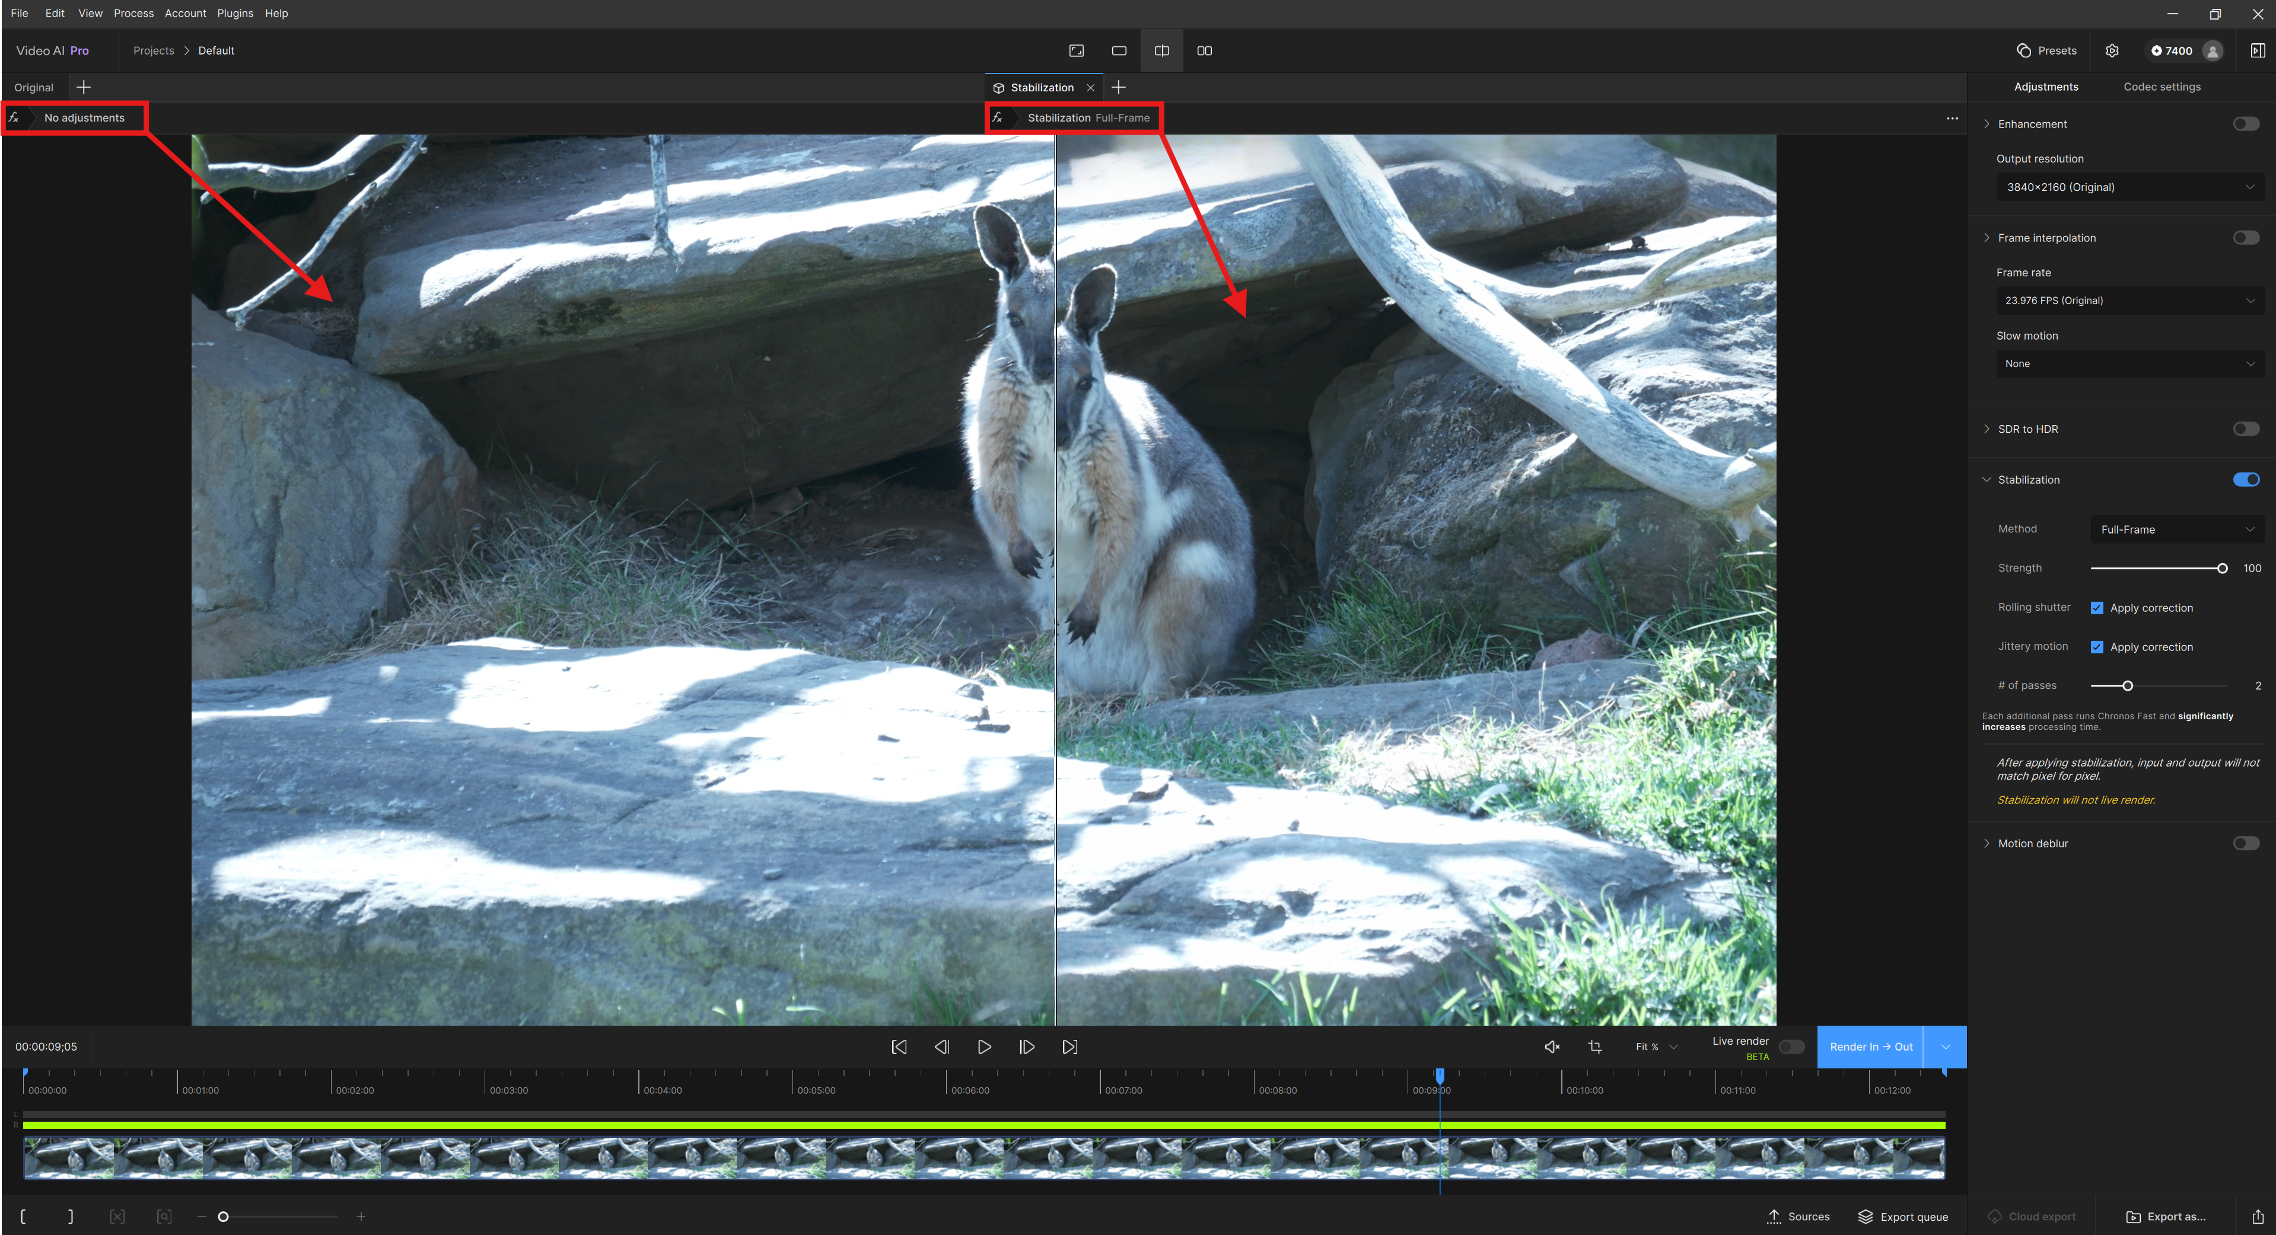Enable the Live render switch
Screen dimensions: 2276x1235
pos(1791,1047)
